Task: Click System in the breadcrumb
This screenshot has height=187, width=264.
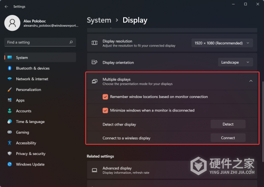Action: tap(99, 20)
